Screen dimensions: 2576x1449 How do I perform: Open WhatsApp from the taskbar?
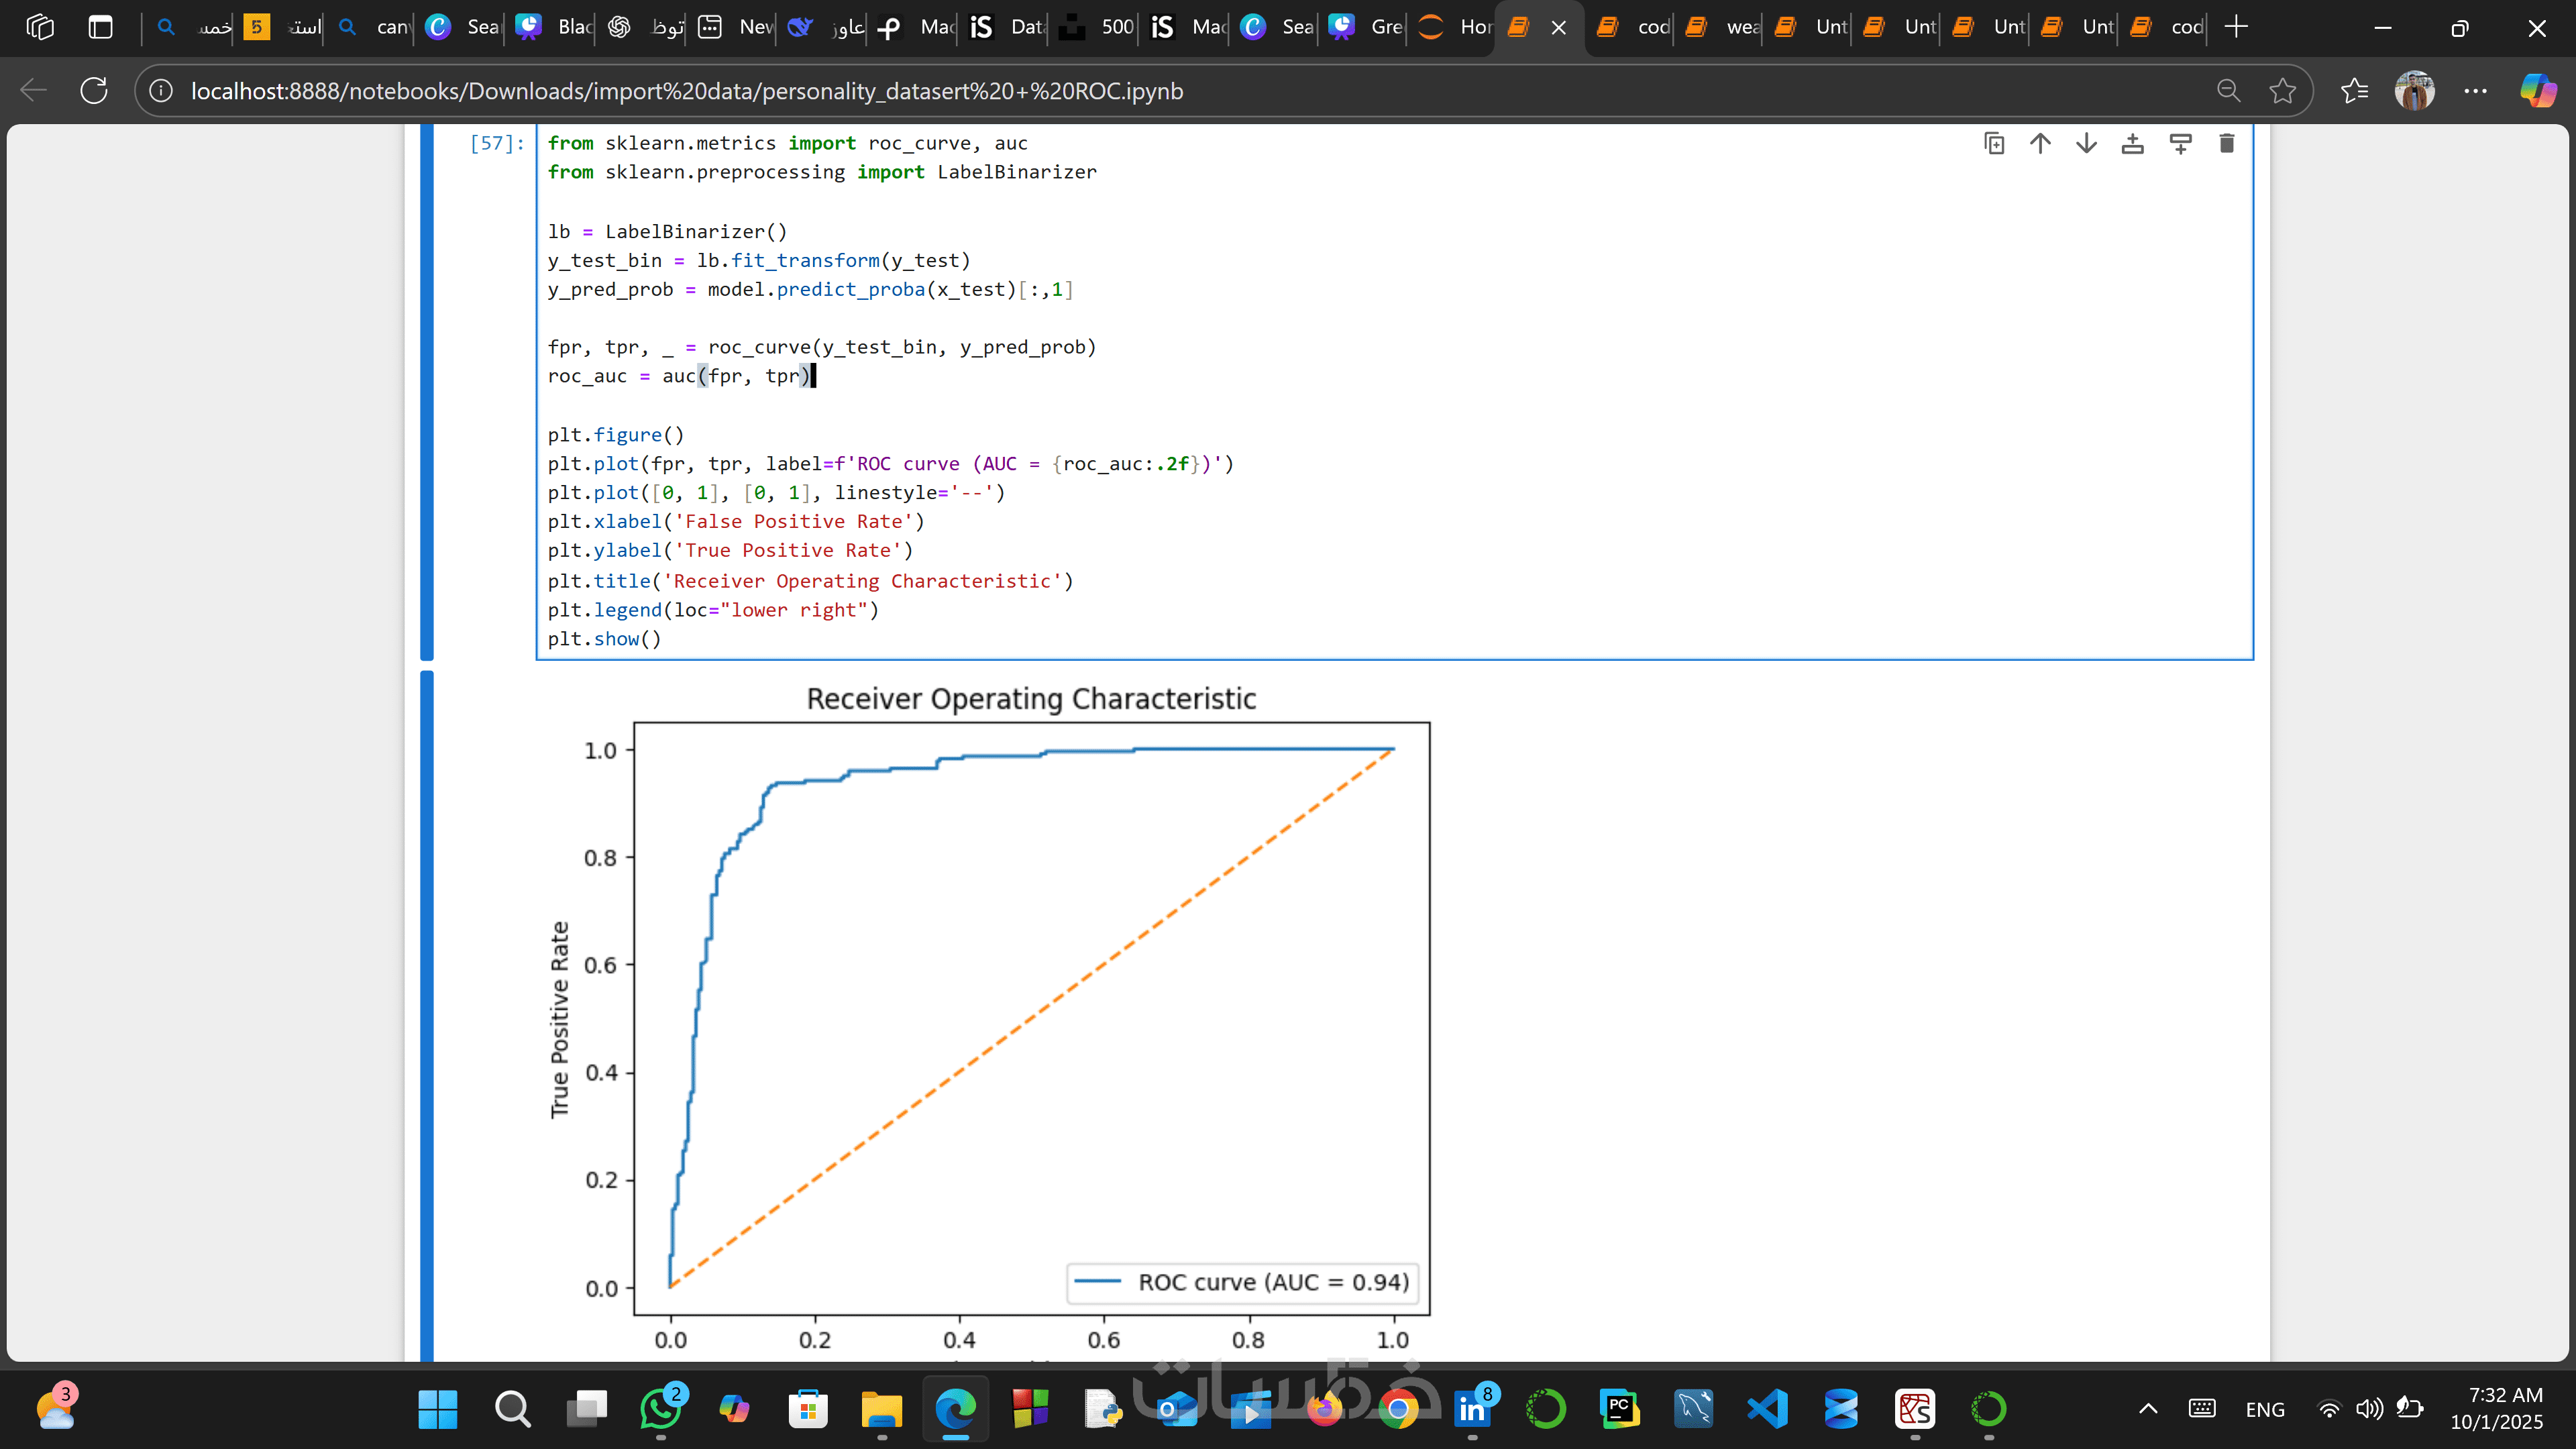661,1409
